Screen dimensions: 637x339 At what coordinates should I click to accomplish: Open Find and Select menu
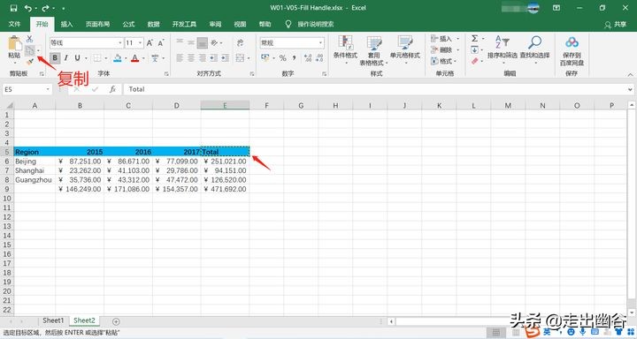pyautogui.click(x=534, y=49)
